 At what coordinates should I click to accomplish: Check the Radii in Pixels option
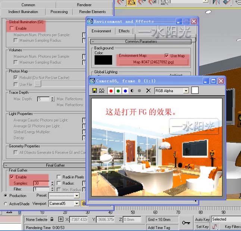tap(59, 177)
